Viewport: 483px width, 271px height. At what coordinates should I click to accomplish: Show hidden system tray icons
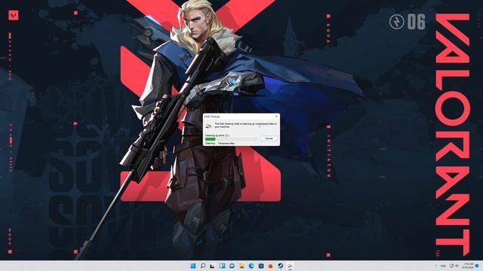pos(435,266)
